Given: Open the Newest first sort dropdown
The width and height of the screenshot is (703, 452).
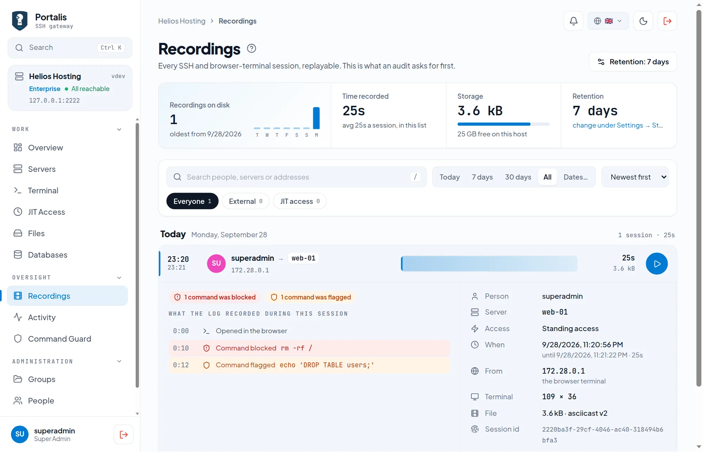Looking at the screenshot, I should [635, 177].
